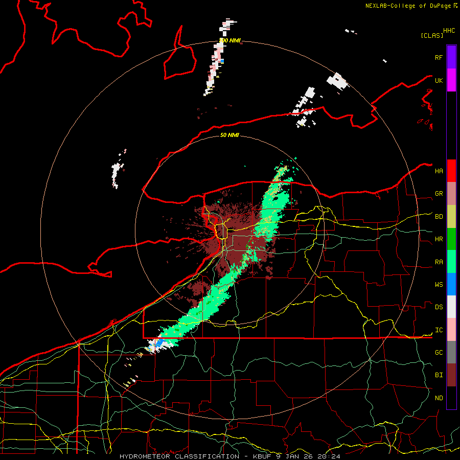Click the purple RF legend color
This screenshot has width=460, height=460.
[x=451, y=57]
